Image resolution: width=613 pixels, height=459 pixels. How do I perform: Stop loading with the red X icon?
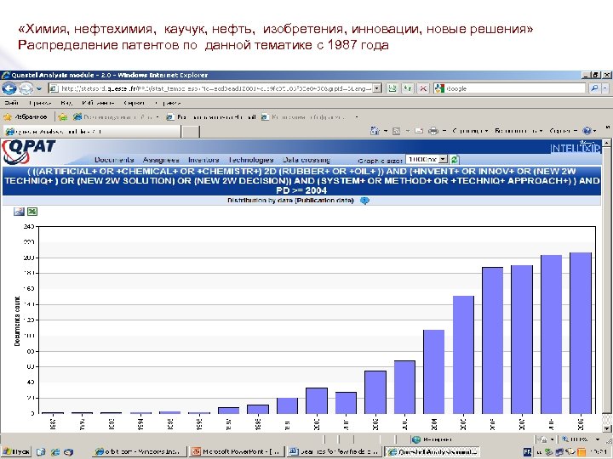423,88
